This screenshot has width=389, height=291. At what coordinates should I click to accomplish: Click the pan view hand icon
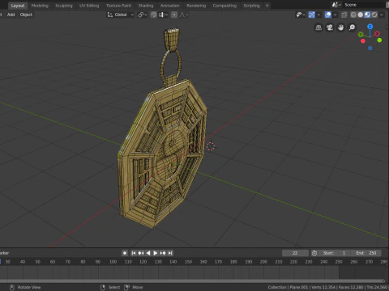pyautogui.click(x=340, y=27)
